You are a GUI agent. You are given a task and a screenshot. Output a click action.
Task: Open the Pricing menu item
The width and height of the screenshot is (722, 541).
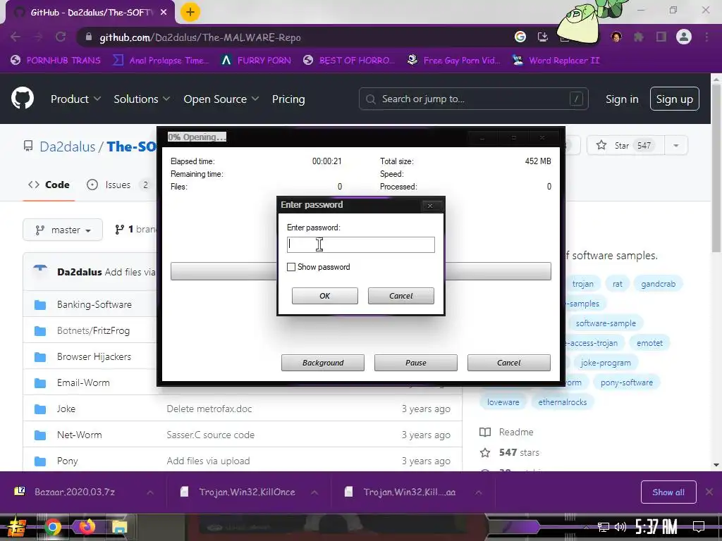pos(288,99)
